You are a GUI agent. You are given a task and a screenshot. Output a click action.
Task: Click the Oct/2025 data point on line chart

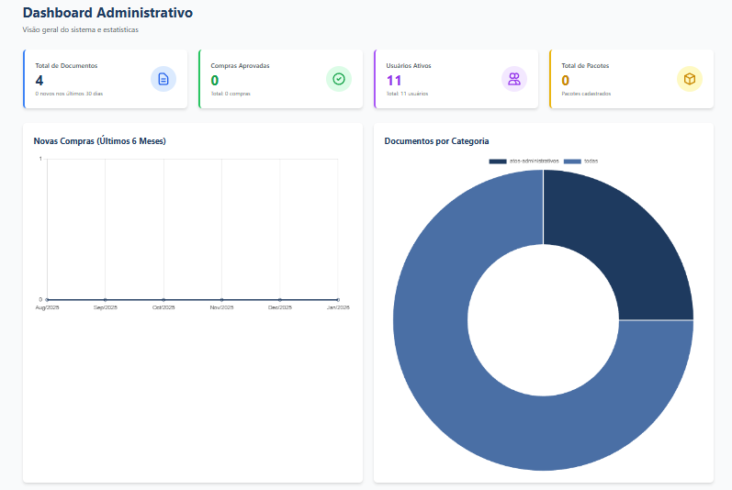point(163,299)
